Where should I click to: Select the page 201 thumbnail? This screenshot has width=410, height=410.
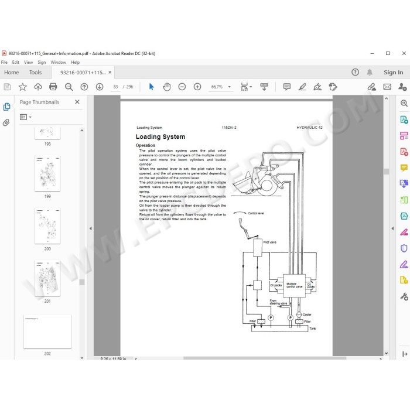[47, 278]
